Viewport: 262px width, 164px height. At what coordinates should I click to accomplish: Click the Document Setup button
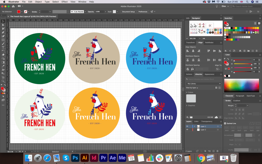click(x=128, y=12)
